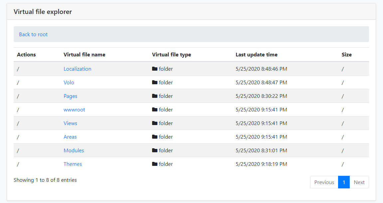Image resolution: width=383 pixels, height=203 pixels.
Task: Open the Modules folder
Action: click(x=74, y=150)
